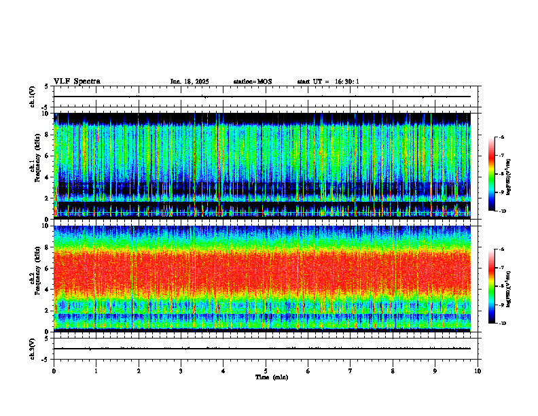This screenshot has height=416, width=538.
Task: Click time axis tick label "4"
Action: coord(223,371)
